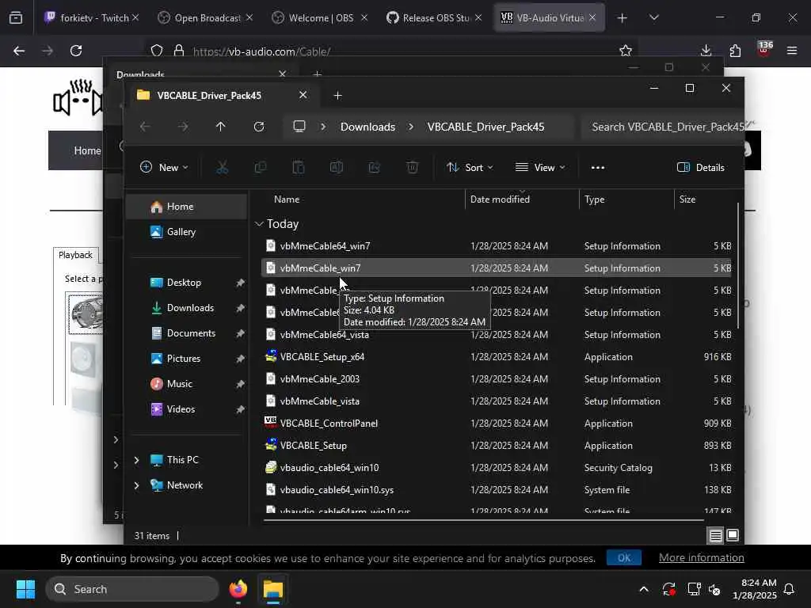Switch to forkietv - Twitch browser tab
The width and height of the screenshot is (811, 608).
coord(92,17)
